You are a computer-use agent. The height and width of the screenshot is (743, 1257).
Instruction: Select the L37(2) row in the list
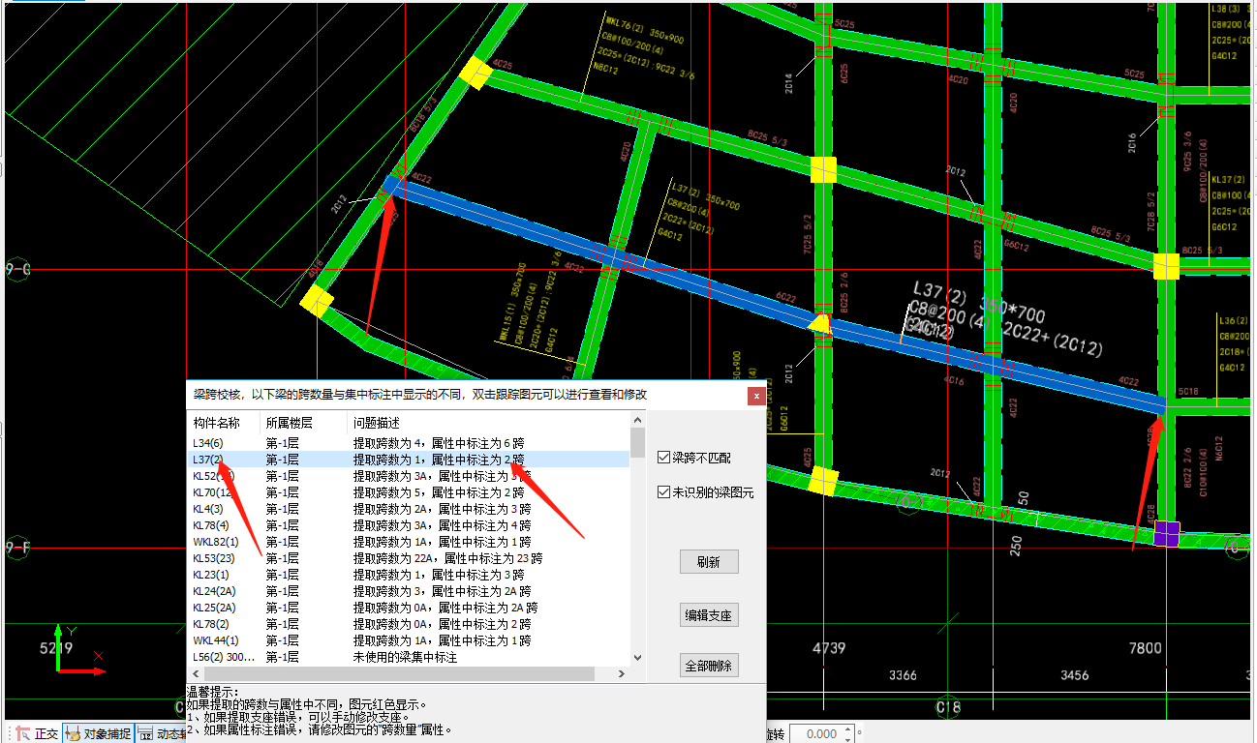click(x=408, y=460)
